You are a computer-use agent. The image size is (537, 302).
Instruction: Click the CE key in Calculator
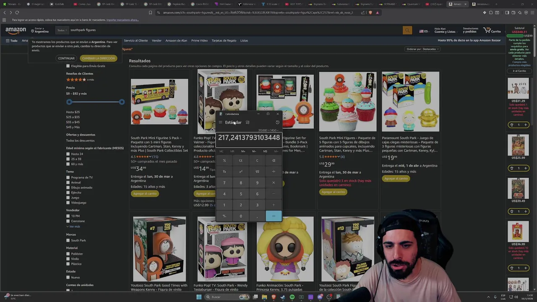coord(241,160)
